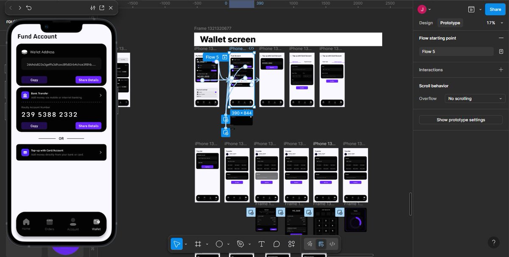The image size is (509, 257).
Task: Switch to Dev Mode code toggle
Action: pyautogui.click(x=333, y=244)
